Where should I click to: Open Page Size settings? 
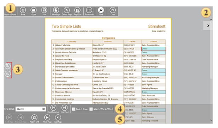coord(77,10)
